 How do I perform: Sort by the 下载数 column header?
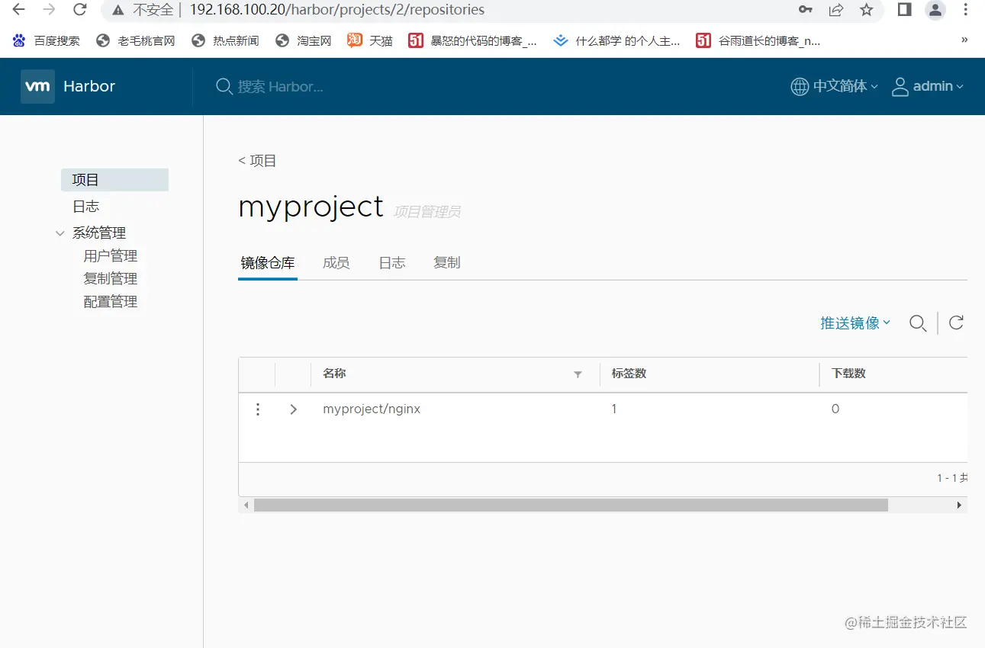click(848, 374)
